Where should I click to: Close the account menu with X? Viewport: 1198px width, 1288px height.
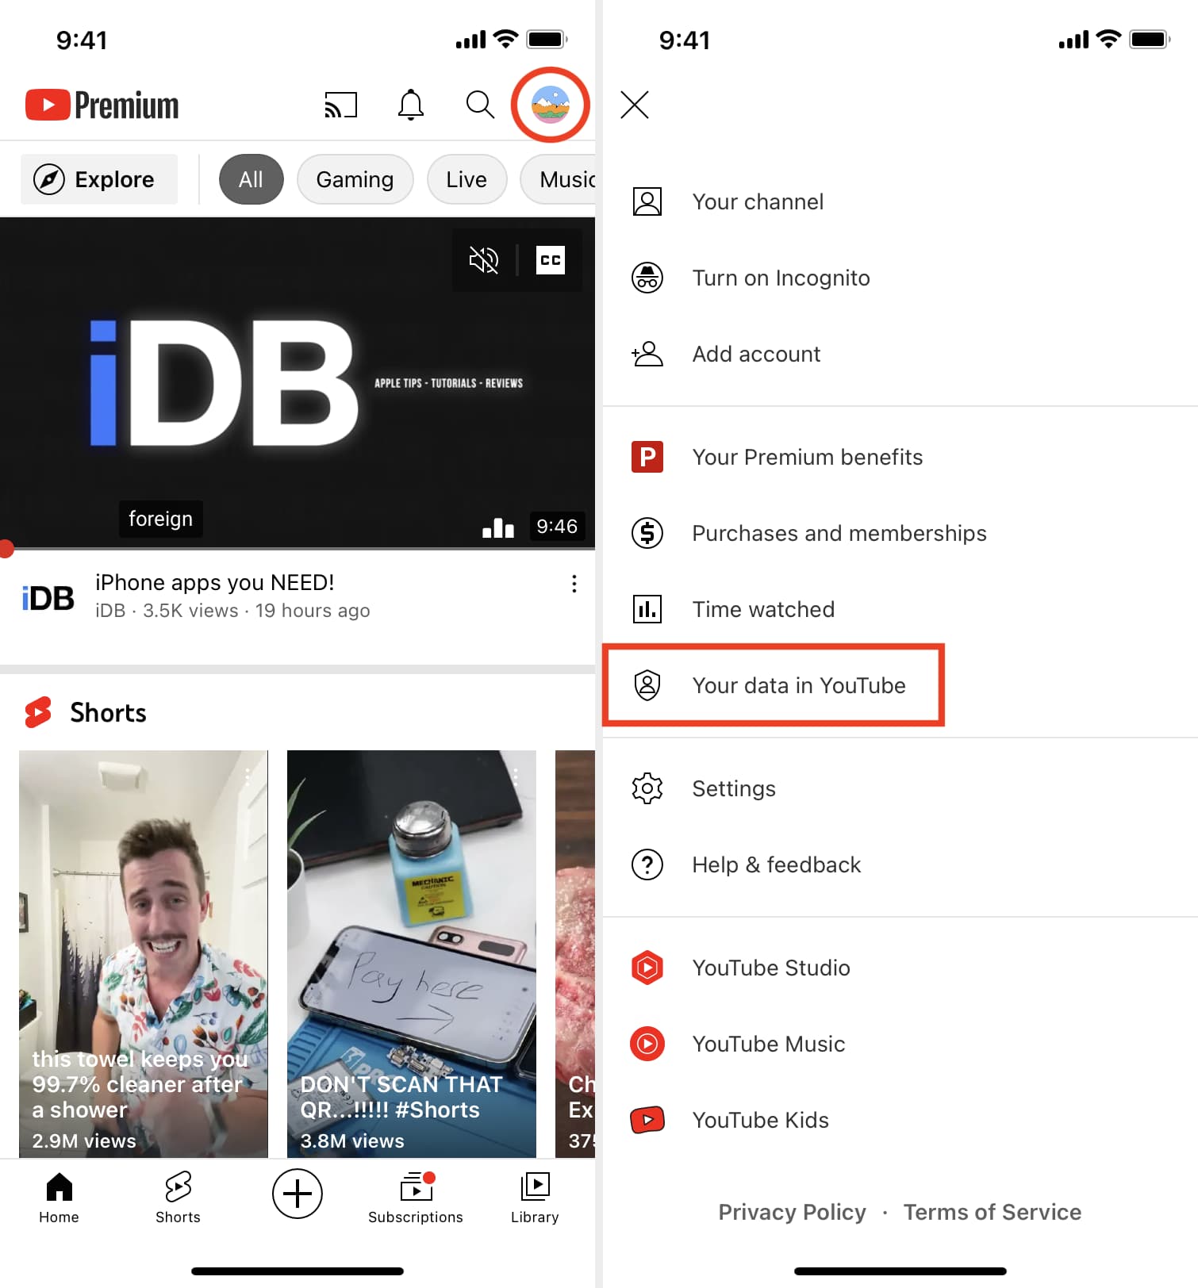click(635, 105)
